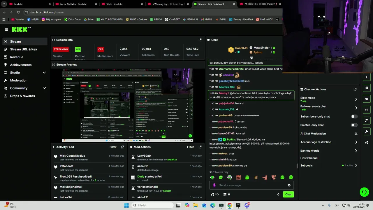Open Drops & rewards in sidebar
The width and height of the screenshot is (373, 210).
click(x=25, y=96)
